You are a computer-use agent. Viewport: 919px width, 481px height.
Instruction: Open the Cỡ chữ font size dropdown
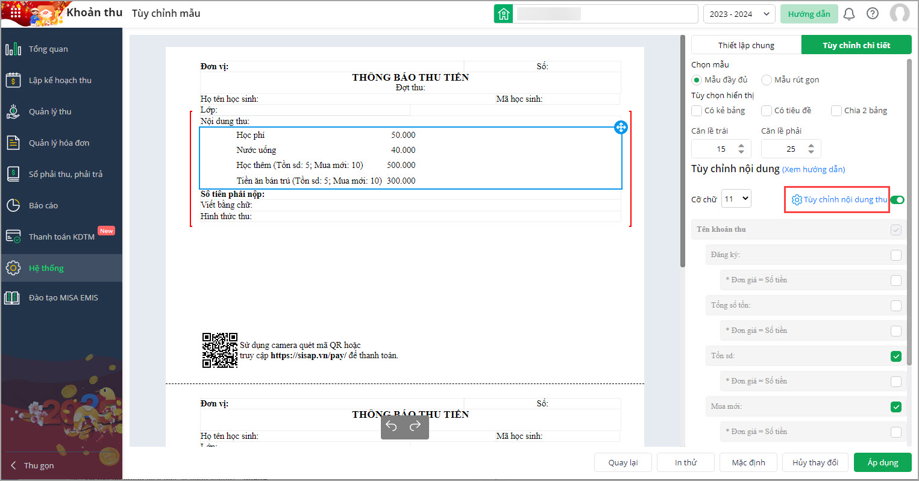[x=736, y=199]
